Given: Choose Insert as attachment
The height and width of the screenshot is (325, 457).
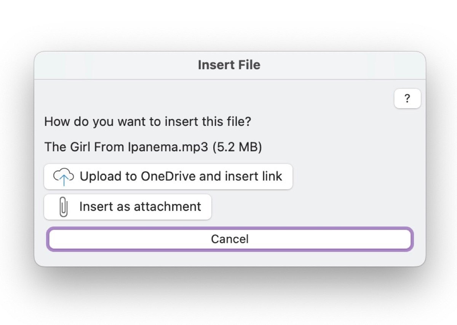Looking at the screenshot, I should [128, 207].
